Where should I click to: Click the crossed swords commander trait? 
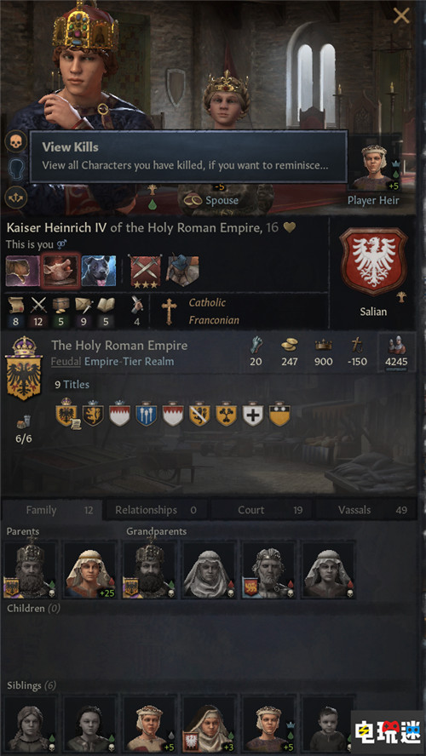(147, 272)
